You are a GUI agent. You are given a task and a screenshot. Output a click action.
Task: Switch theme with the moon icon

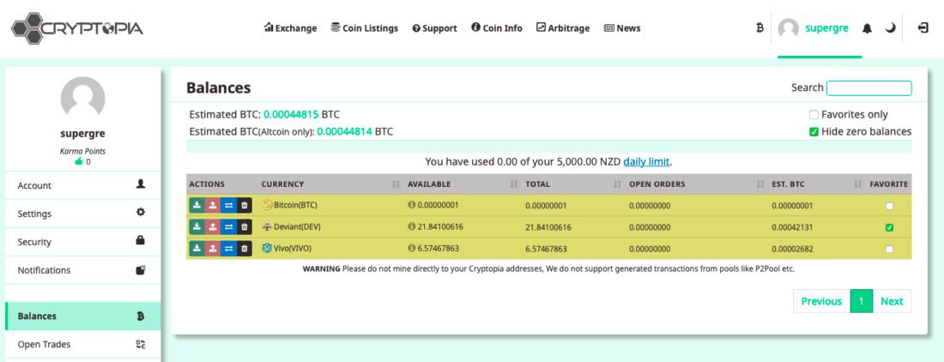[890, 28]
